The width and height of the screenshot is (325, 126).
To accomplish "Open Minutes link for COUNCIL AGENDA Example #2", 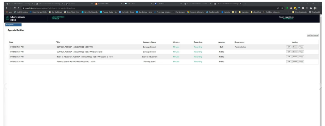I will (x=176, y=52).
